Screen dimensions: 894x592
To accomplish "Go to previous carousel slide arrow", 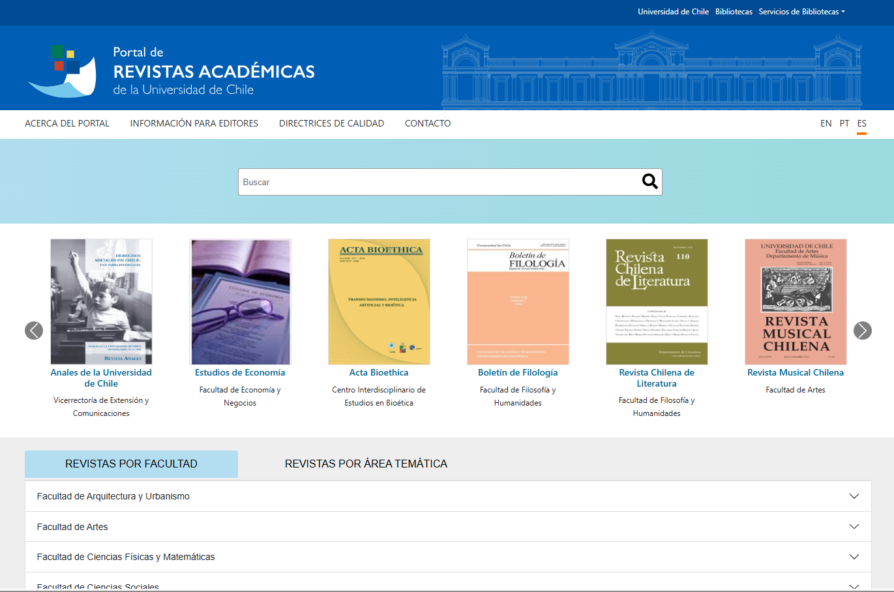I will pos(34,331).
